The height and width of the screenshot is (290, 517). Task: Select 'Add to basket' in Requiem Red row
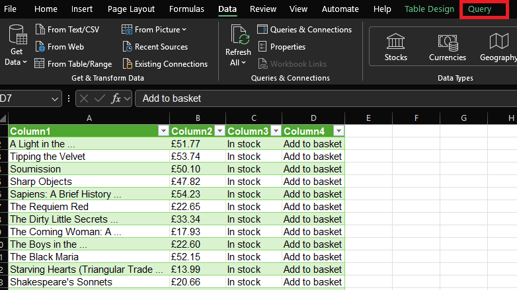pyautogui.click(x=313, y=207)
